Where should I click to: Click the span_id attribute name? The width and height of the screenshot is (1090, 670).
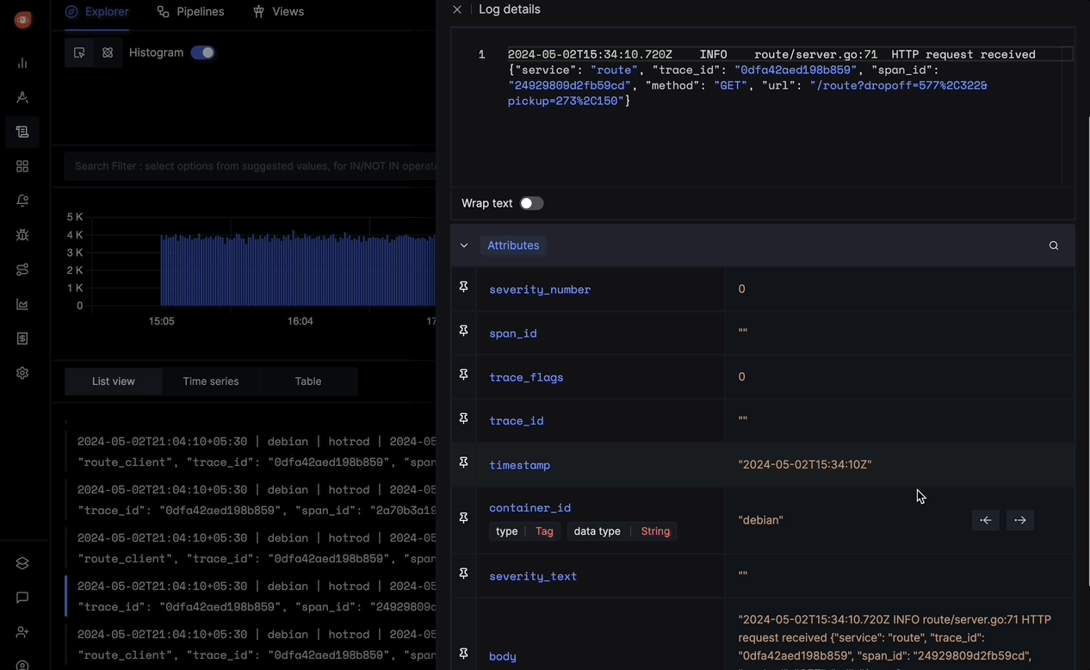coord(513,333)
